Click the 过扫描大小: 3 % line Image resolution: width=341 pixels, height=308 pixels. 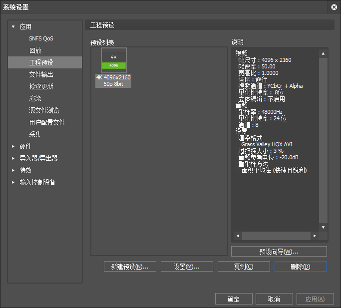tap(261, 151)
